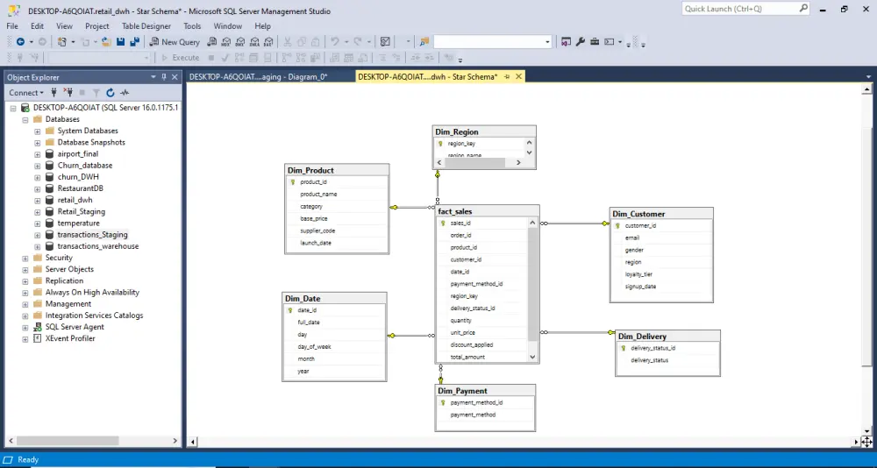Click the command window toolbar icon
The height and width of the screenshot is (468, 877).
[610, 42]
